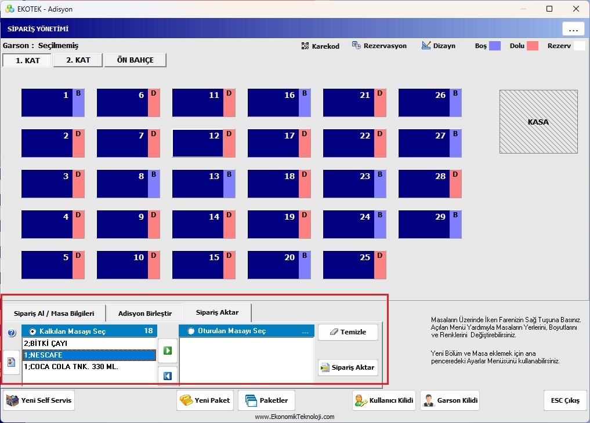Exit with the ESC Çıkış button
Screen dimensions: 590x423
[565, 400]
